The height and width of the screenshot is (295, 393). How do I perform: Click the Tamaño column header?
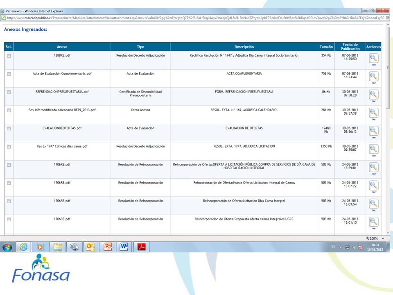point(326,47)
